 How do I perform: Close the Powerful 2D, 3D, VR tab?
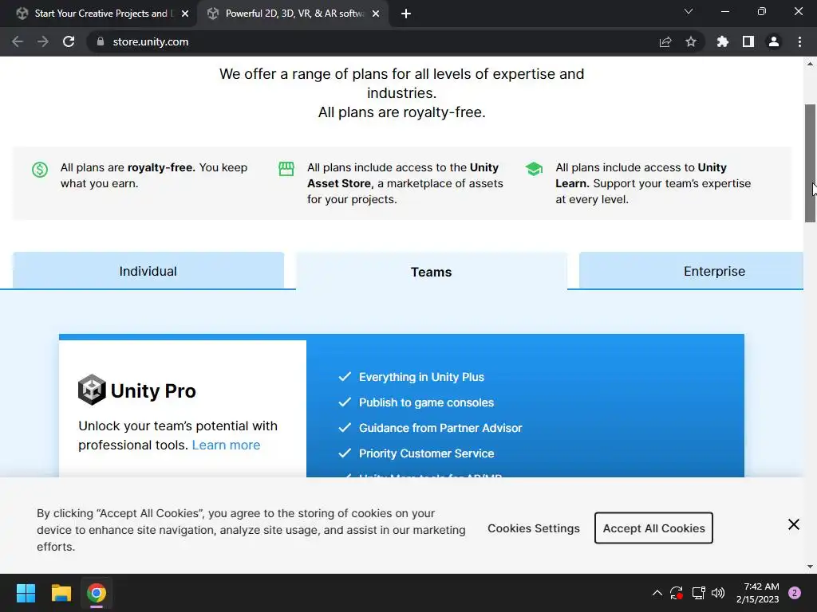tap(376, 14)
